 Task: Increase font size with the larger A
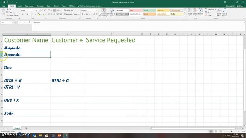[42, 10]
